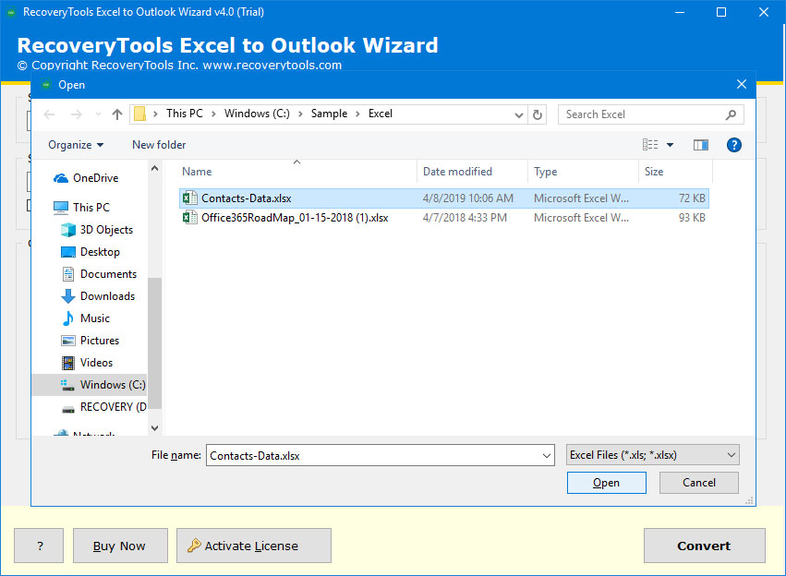
Task: Click the OneDrive cloud icon
Action: pyautogui.click(x=61, y=178)
